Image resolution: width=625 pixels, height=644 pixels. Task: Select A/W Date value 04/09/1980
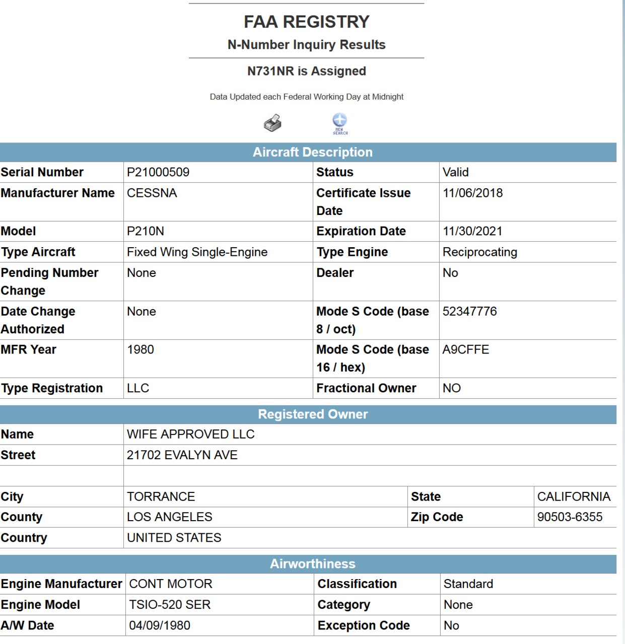160,625
